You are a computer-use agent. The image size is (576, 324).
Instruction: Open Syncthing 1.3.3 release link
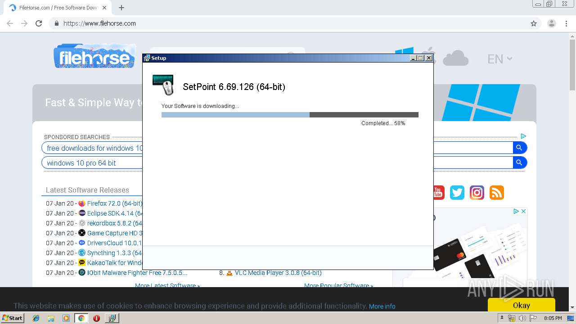click(115, 253)
